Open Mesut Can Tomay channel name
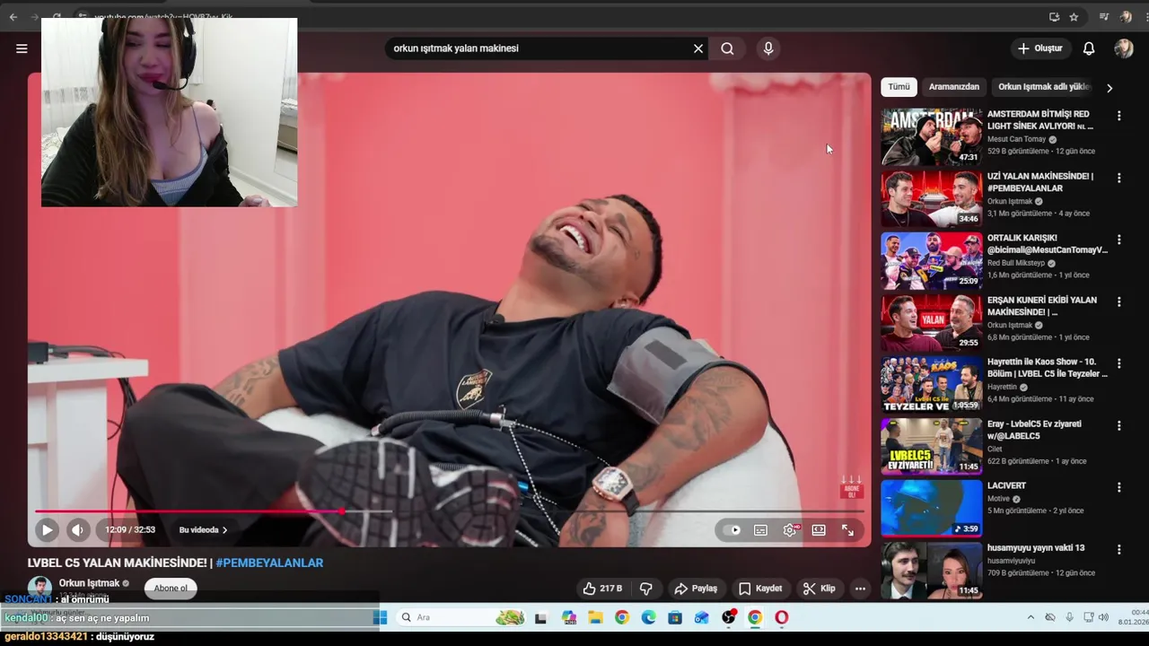The width and height of the screenshot is (1149, 646). coord(1016,139)
